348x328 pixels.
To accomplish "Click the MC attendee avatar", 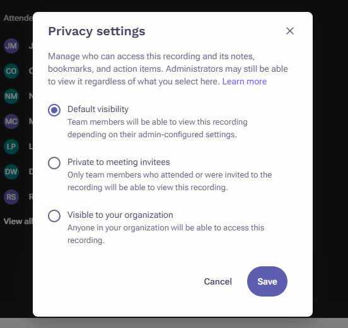I will coord(11,122).
